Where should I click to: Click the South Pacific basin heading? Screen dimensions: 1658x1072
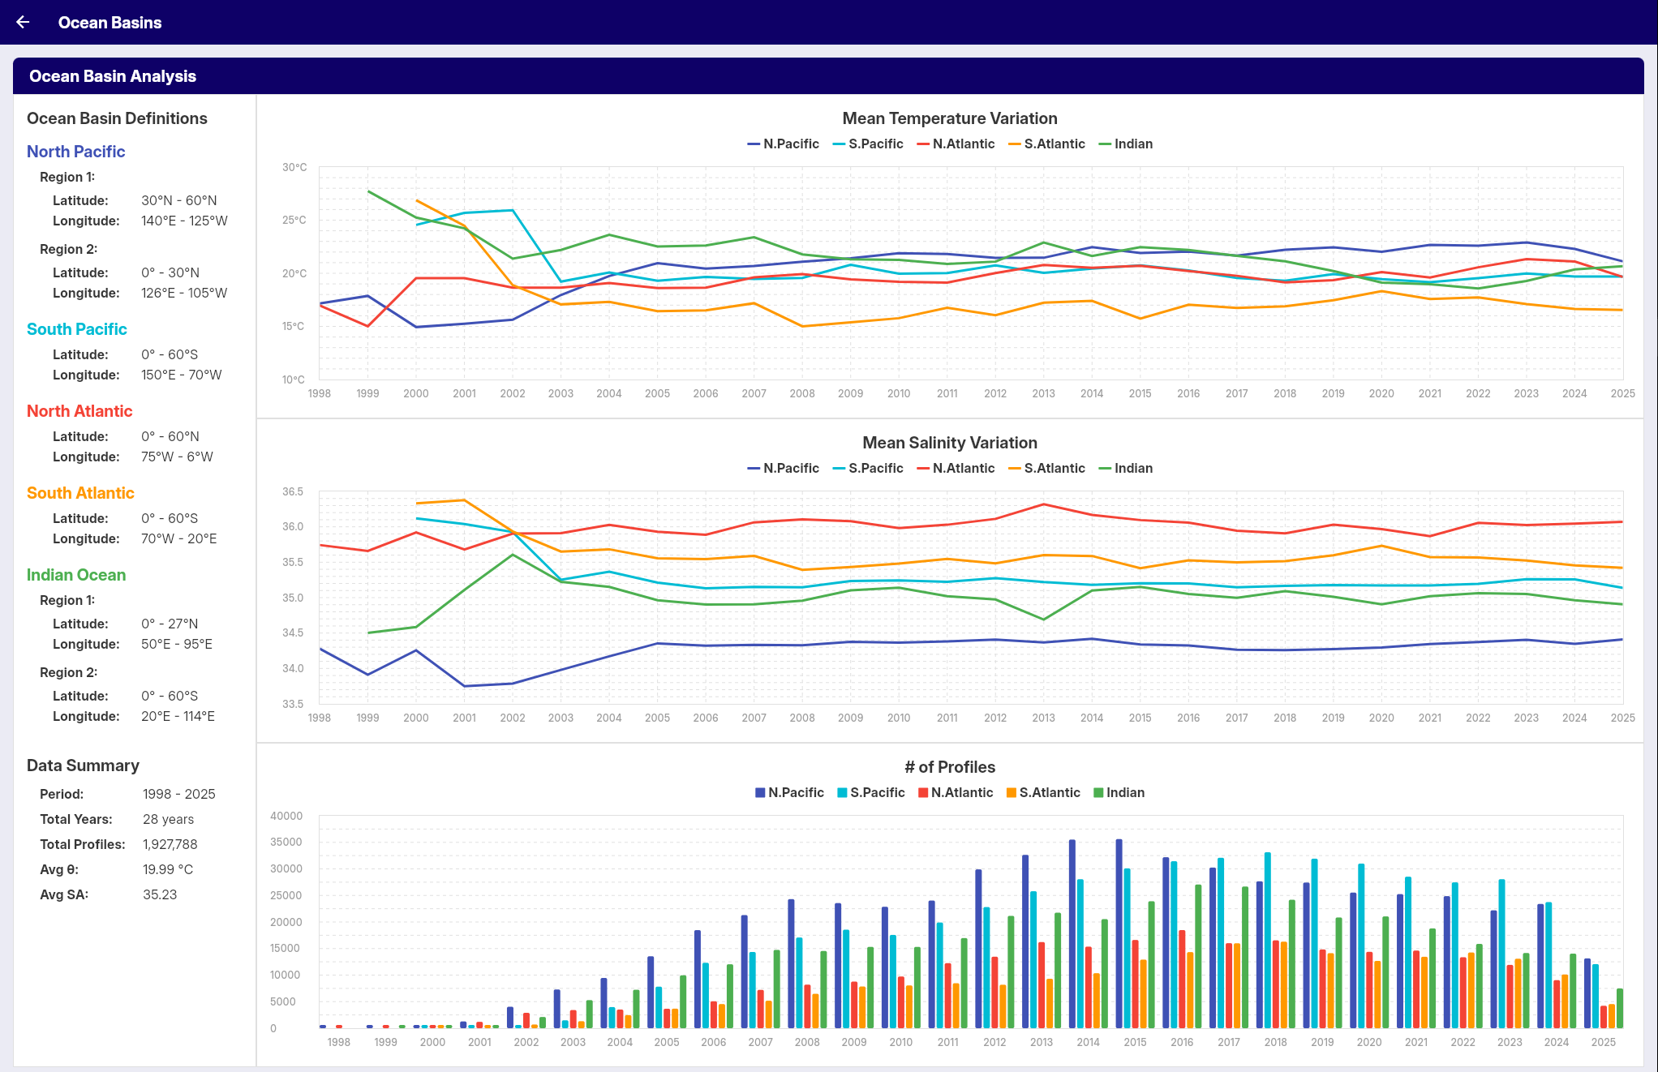pyautogui.click(x=76, y=329)
